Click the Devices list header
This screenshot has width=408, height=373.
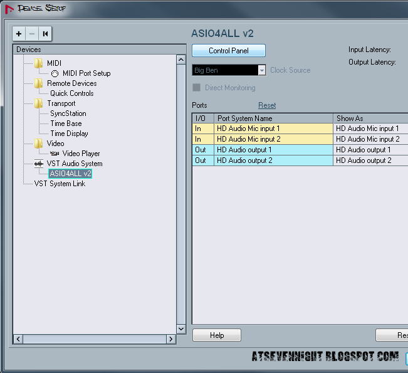coord(100,50)
